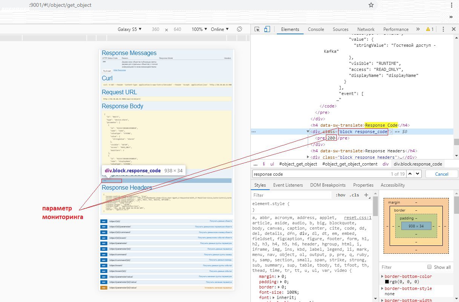459x302 pixels.
Task: Expand the padding shorthand property
Action: coord(281,282)
